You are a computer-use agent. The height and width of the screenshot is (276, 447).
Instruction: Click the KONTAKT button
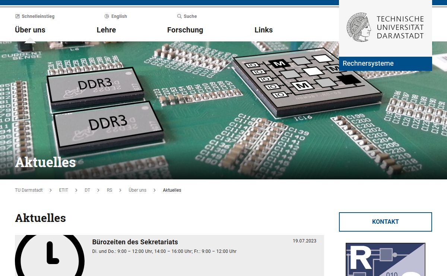pos(386,222)
